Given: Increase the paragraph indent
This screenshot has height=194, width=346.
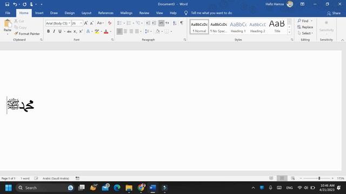Looking at the screenshot, I should pyautogui.click(x=154, y=23).
